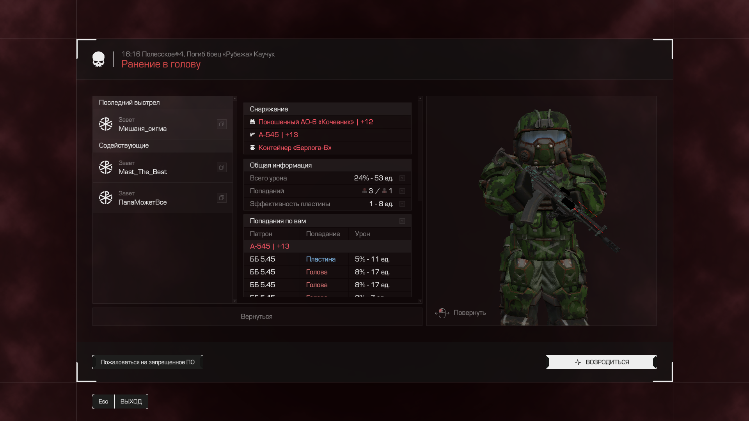Copy nickname icon for Мишаня_сигма
This screenshot has height=421, width=749.
pyautogui.click(x=222, y=124)
